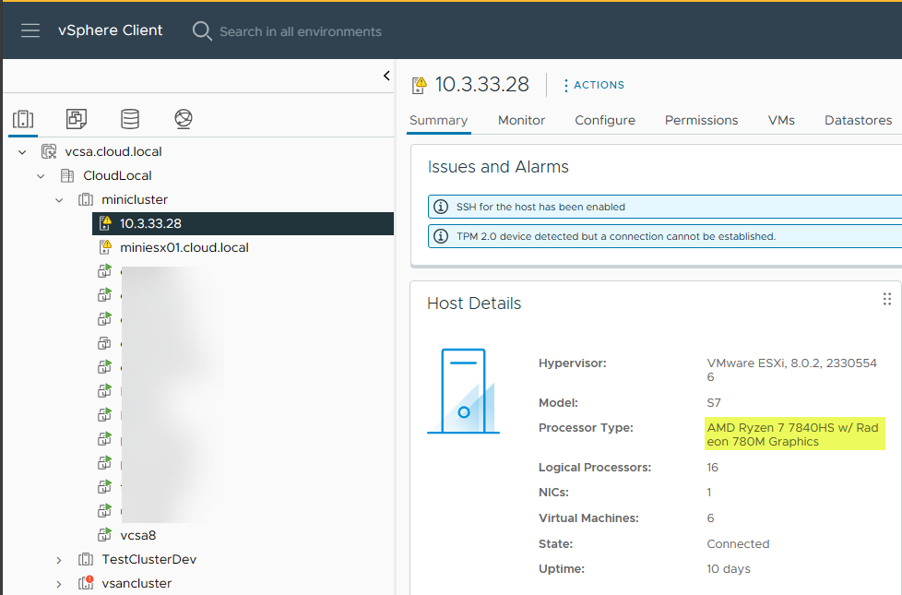Viewport: 902px width, 595px height.
Task: Click the SSH enabled info alarm
Action: (540, 207)
